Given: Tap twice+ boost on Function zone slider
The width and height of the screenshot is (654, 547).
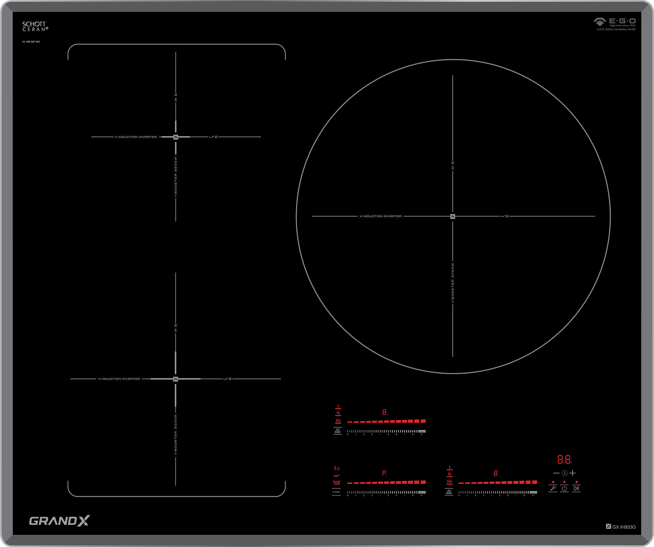Looking at the screenshot, I should click(422, 493).
